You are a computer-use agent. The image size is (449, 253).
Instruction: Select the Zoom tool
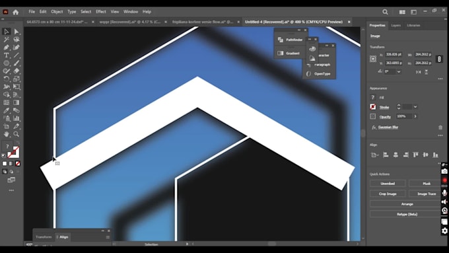tap(17, 134)
